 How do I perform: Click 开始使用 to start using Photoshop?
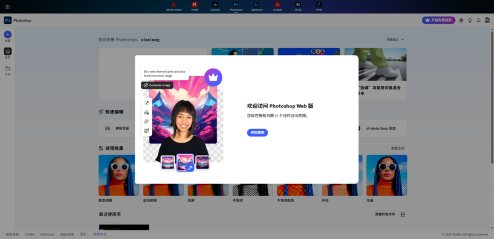[x=257, y=133]
